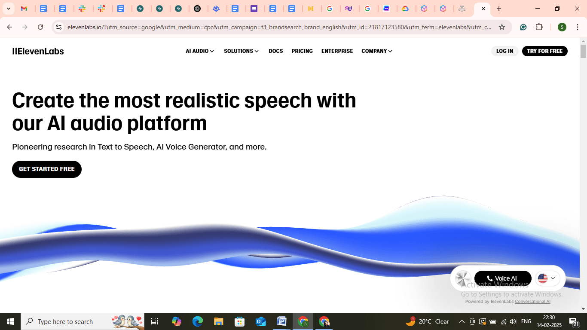View site information icon in address bar

[59, 27]
